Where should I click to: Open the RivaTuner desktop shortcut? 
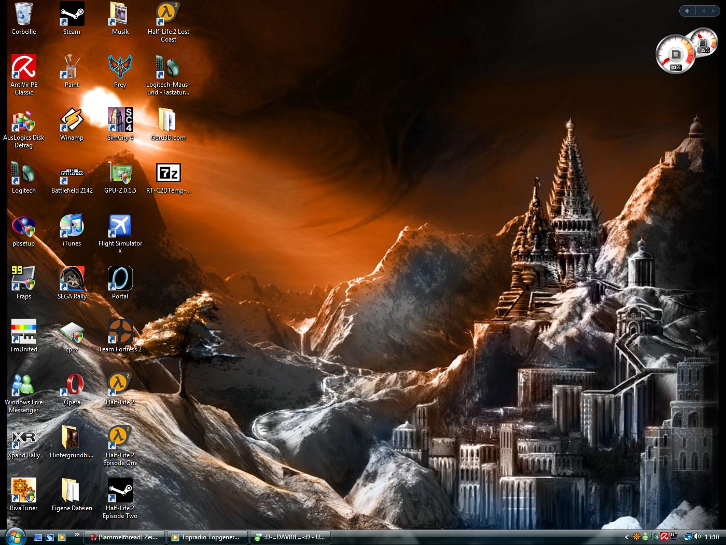[24, 495]
